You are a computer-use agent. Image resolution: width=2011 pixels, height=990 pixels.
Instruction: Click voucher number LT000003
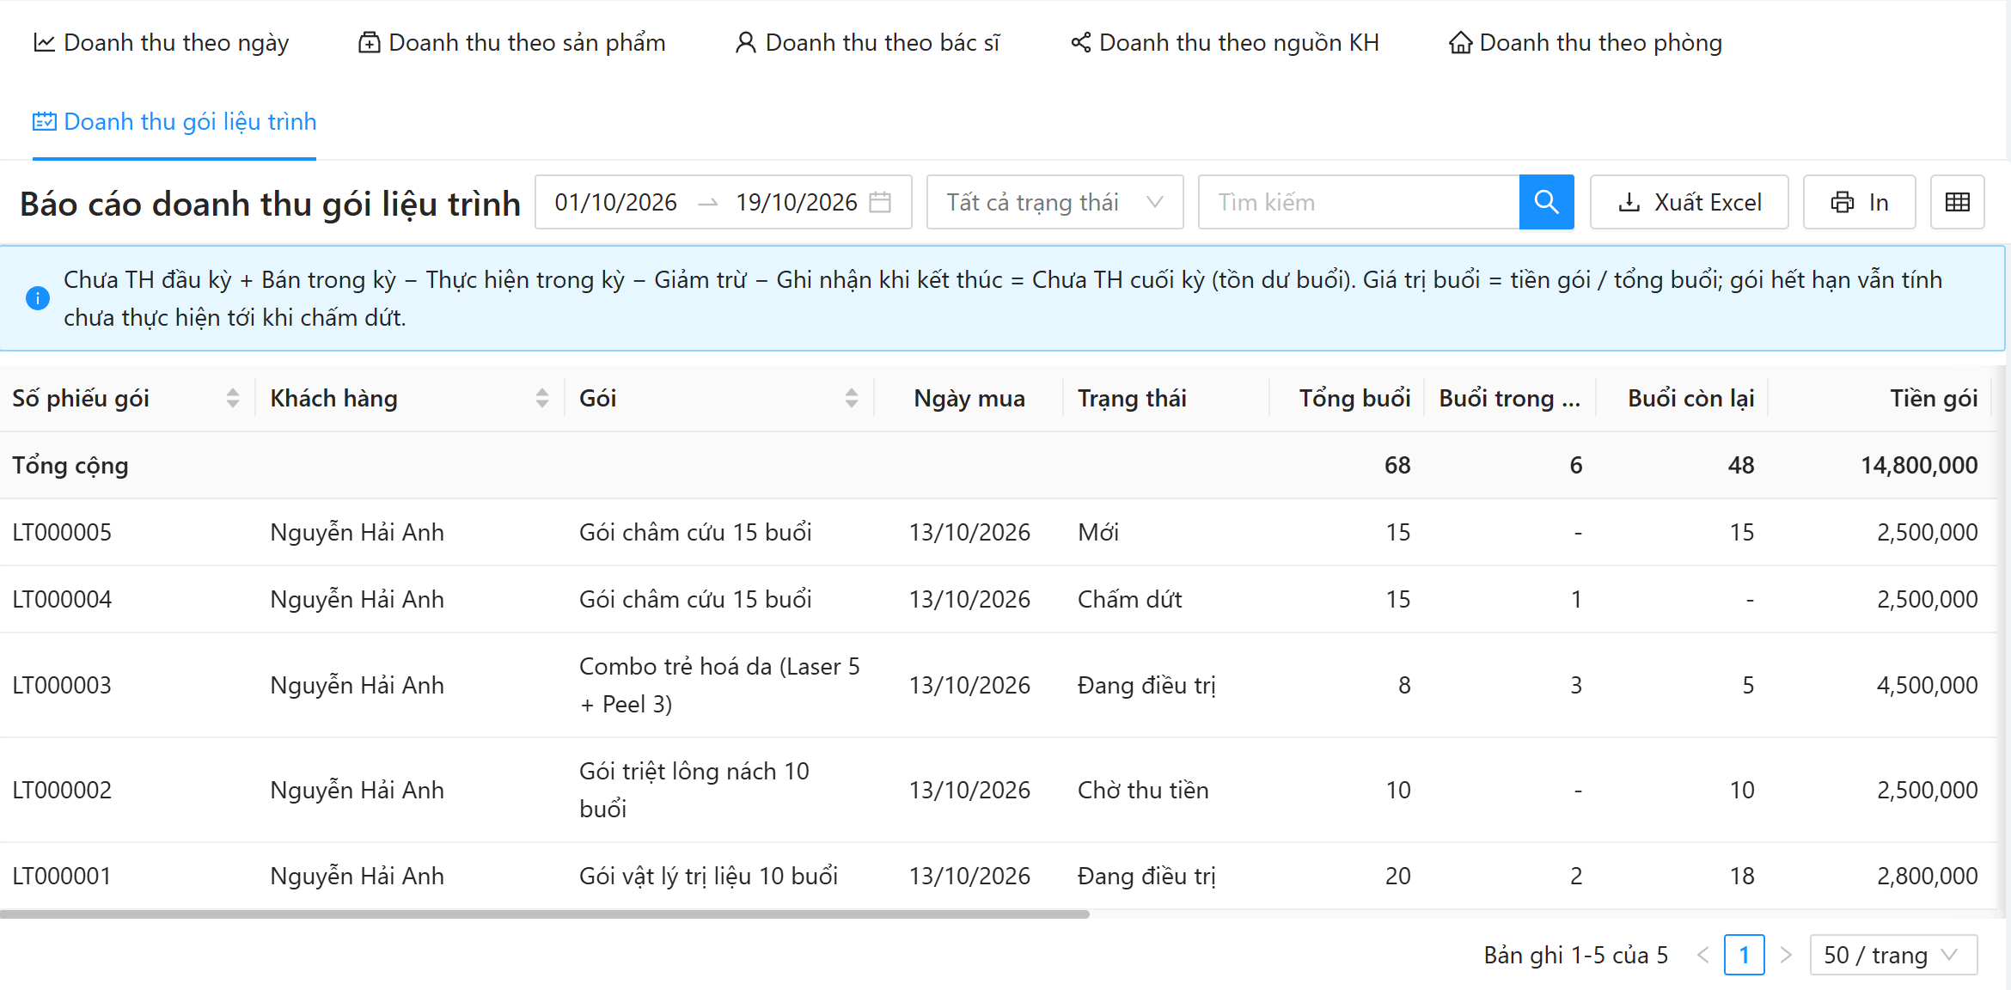62,685
